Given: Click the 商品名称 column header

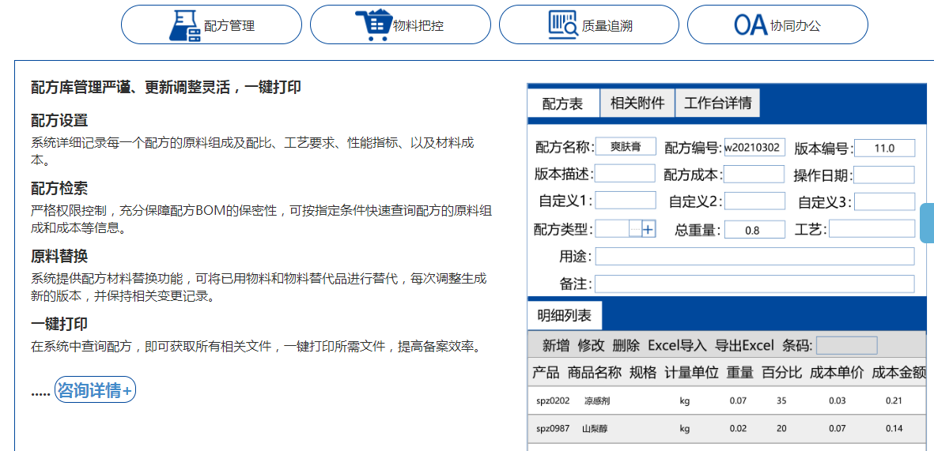Looking at the screenshot, I should pos(595,373).
